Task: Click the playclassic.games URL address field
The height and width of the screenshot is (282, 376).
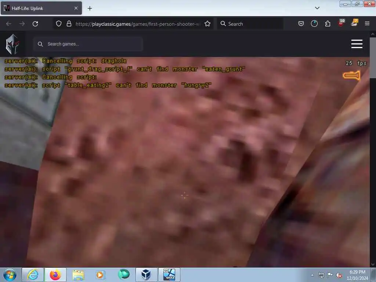Action: tap(137, 24)
